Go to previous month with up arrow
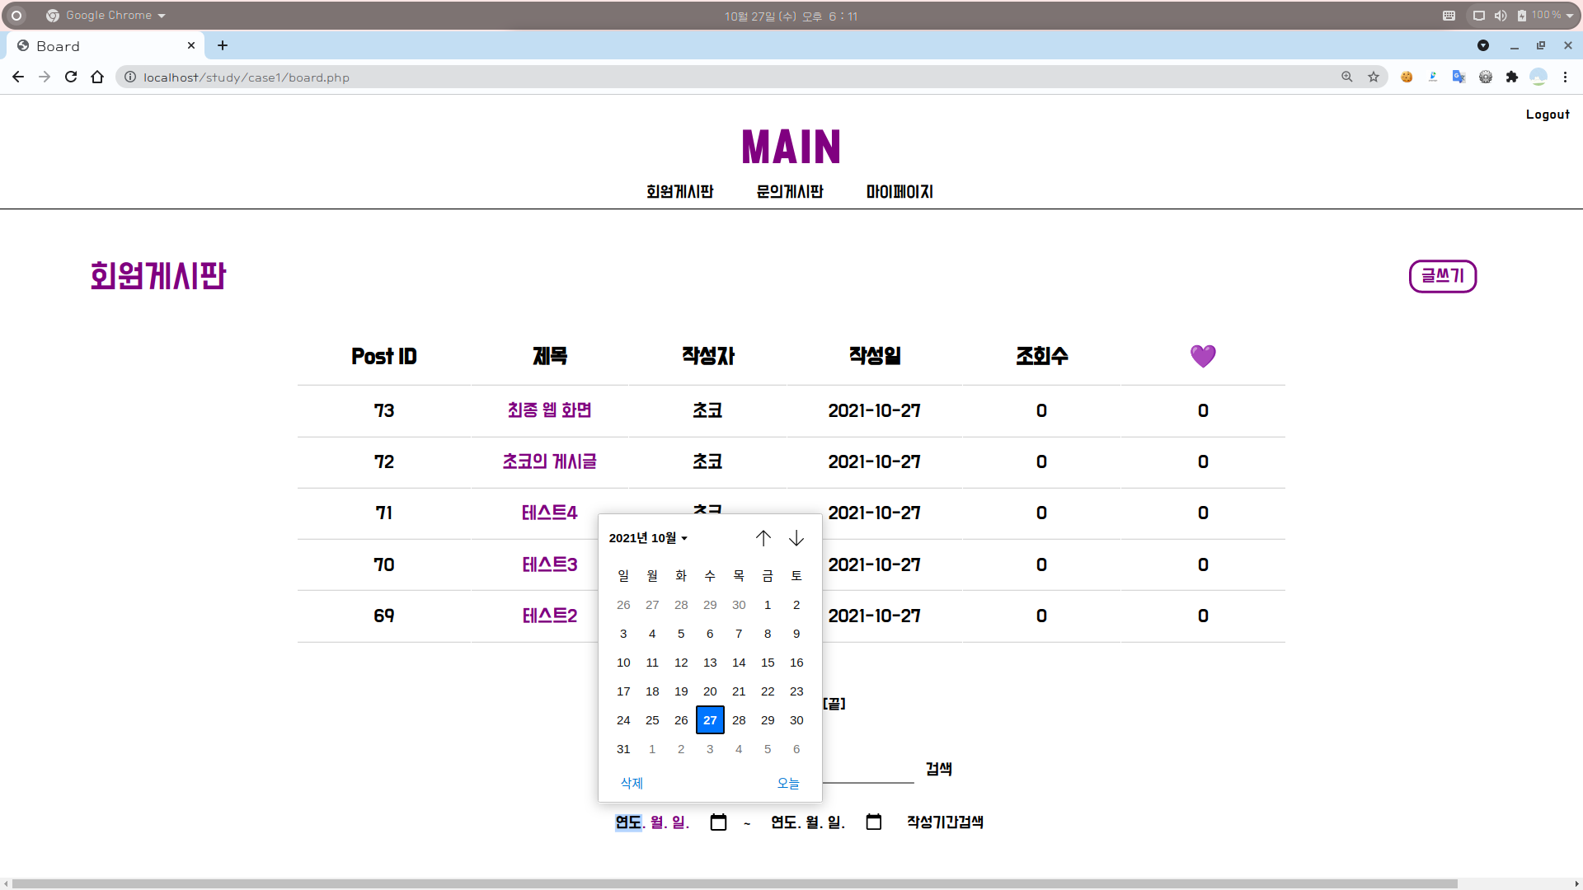1583x890 pixels. pos(763,538)
